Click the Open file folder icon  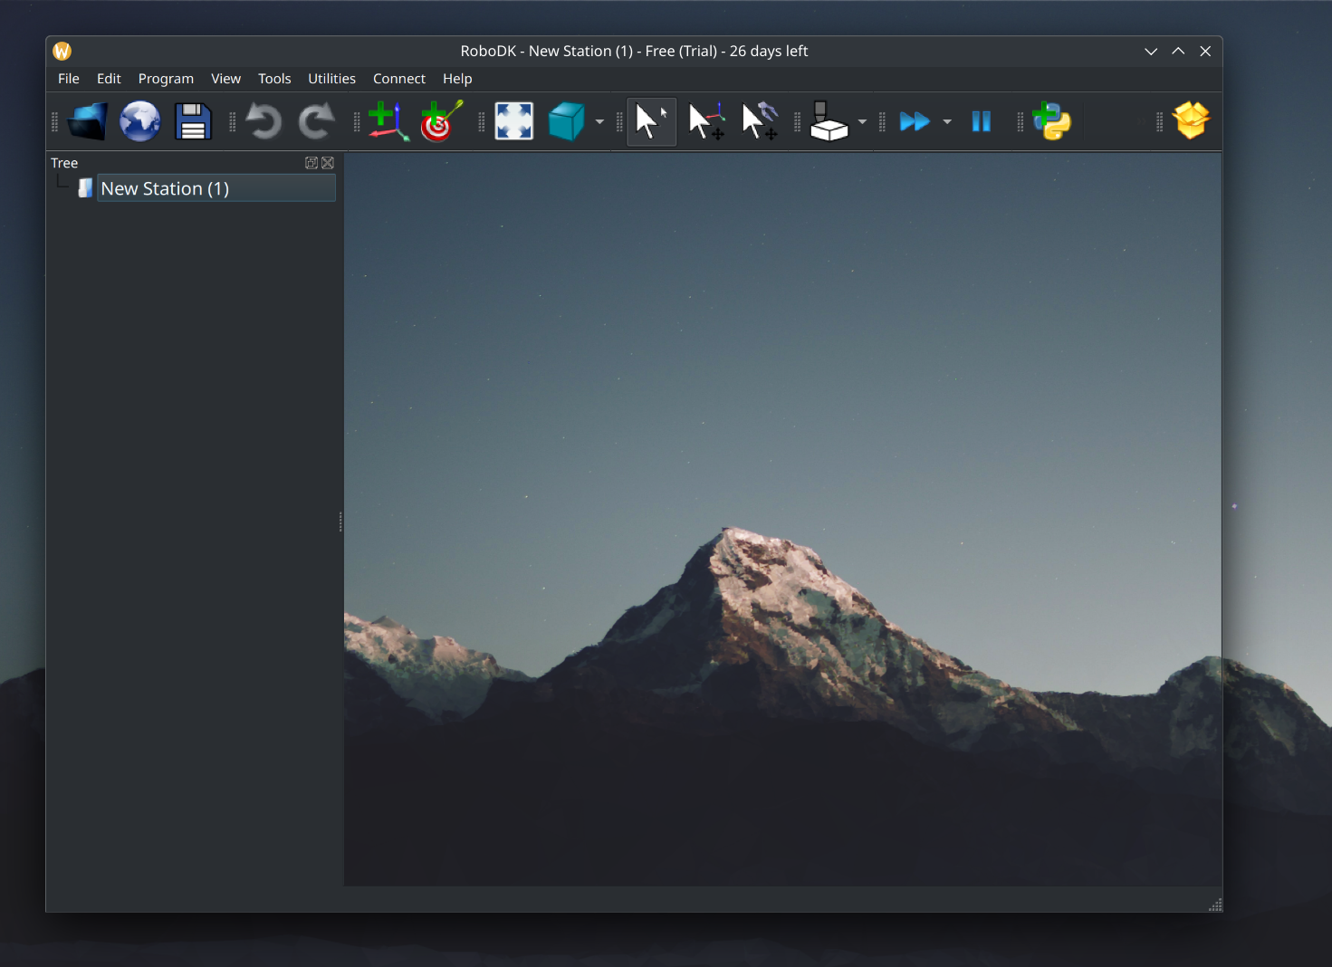point(87,121)
